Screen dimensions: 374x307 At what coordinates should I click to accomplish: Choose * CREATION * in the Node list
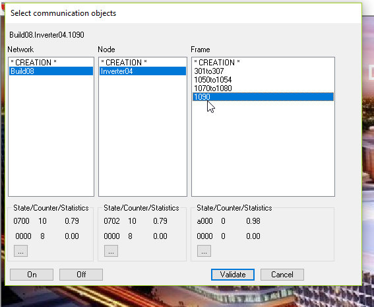[142, 63]
